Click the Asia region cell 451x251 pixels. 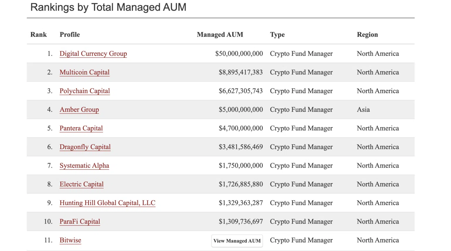(x=363, y=110)
